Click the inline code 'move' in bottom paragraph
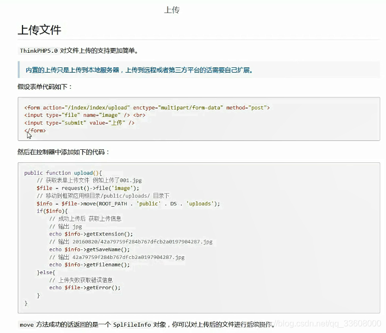The image size is (386, 333). [x=27, y=325]
